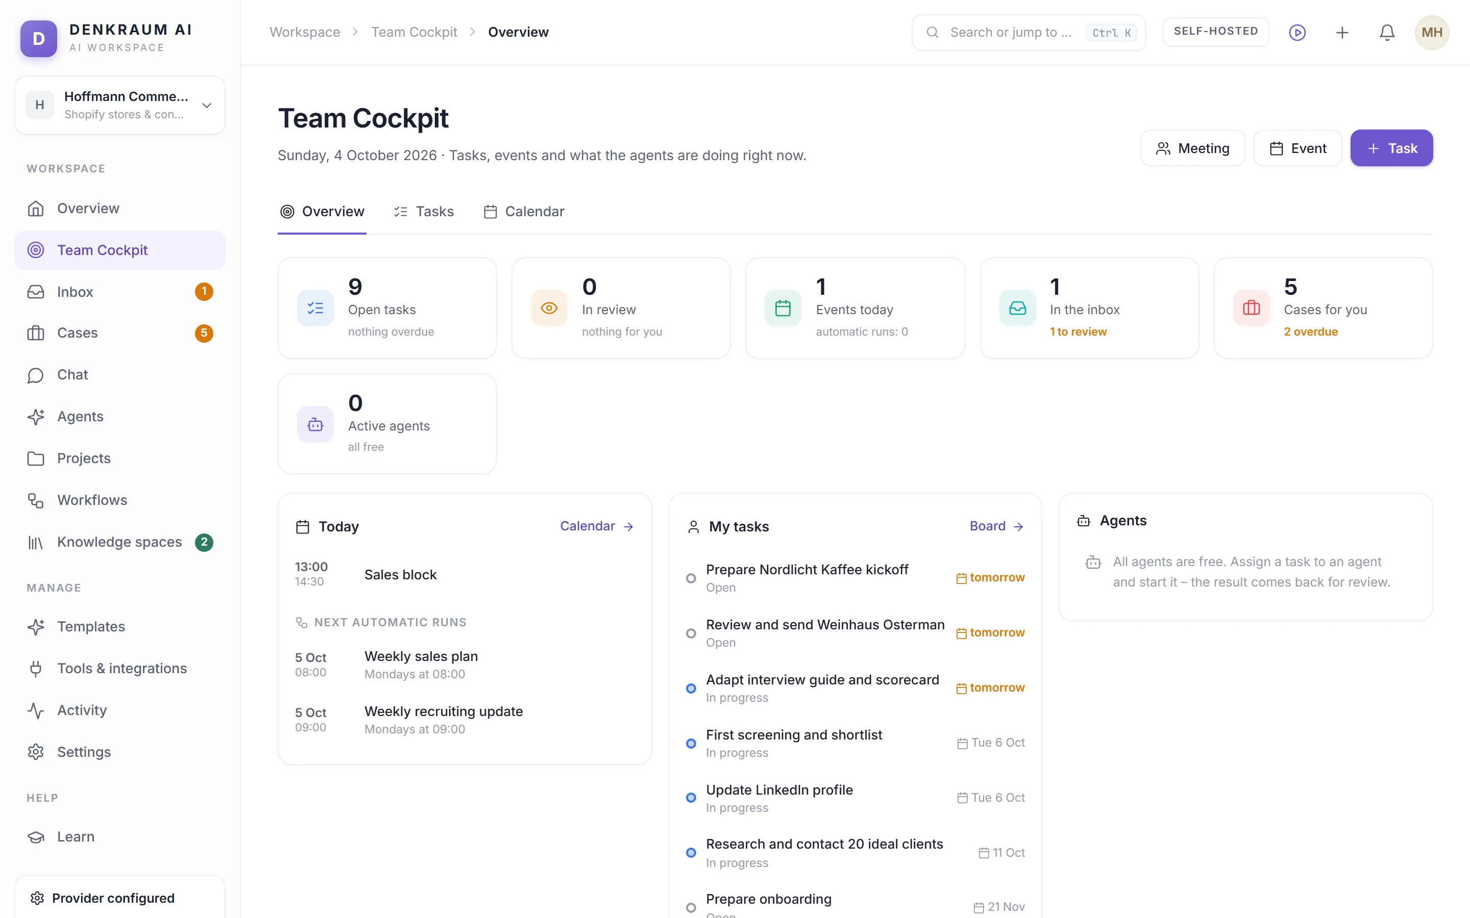
Task: Open the MH user avatar
Action: coord(1432,32)
